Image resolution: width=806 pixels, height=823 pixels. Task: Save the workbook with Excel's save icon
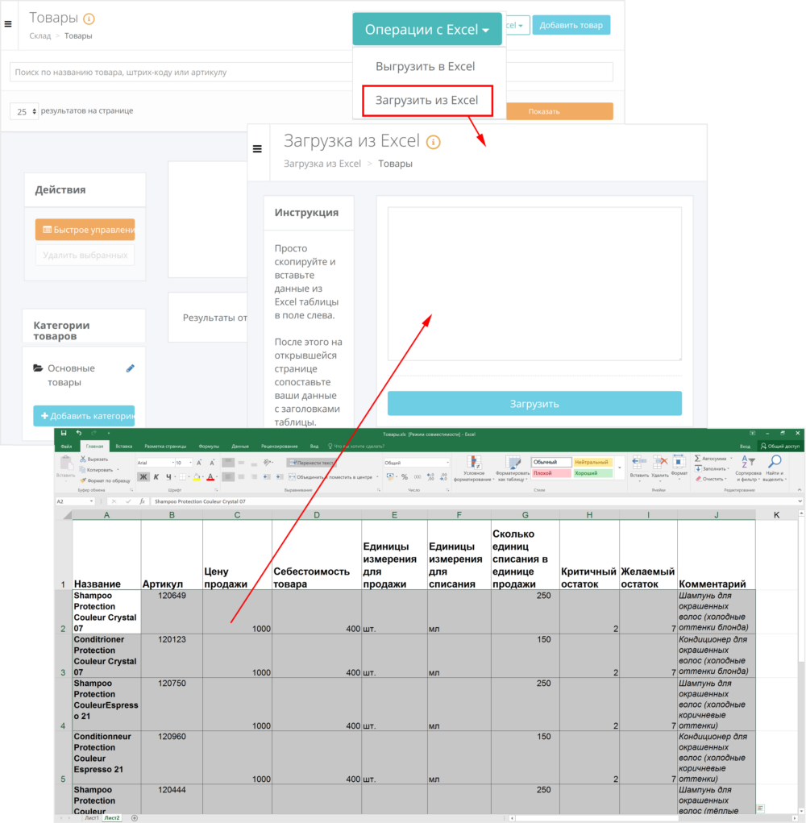click(64, 433)
